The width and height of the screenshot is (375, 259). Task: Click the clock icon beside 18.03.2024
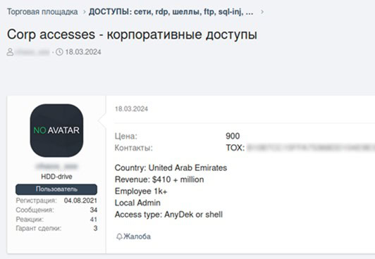coord(59,52)
